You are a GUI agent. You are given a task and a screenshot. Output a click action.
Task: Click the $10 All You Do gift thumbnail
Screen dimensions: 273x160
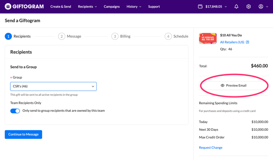pyautogui.click(x=208, y=39)
